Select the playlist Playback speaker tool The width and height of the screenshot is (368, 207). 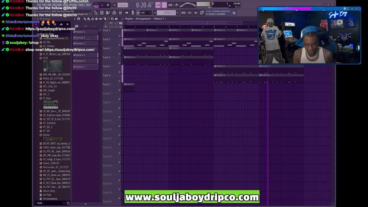116,19
